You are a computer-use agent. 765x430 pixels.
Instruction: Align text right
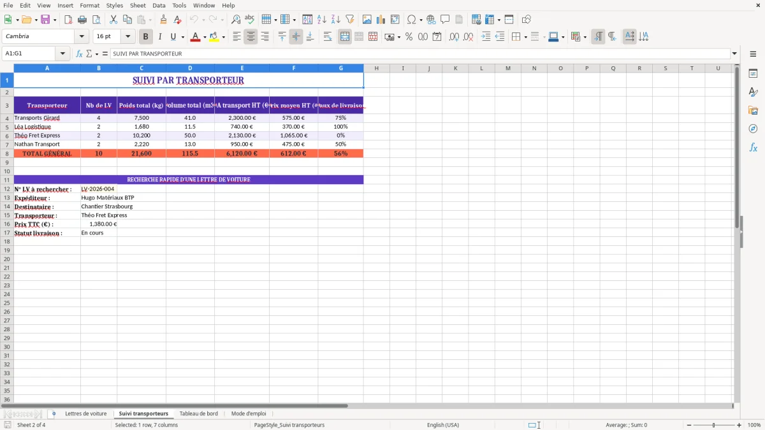[x=265, y=37]
